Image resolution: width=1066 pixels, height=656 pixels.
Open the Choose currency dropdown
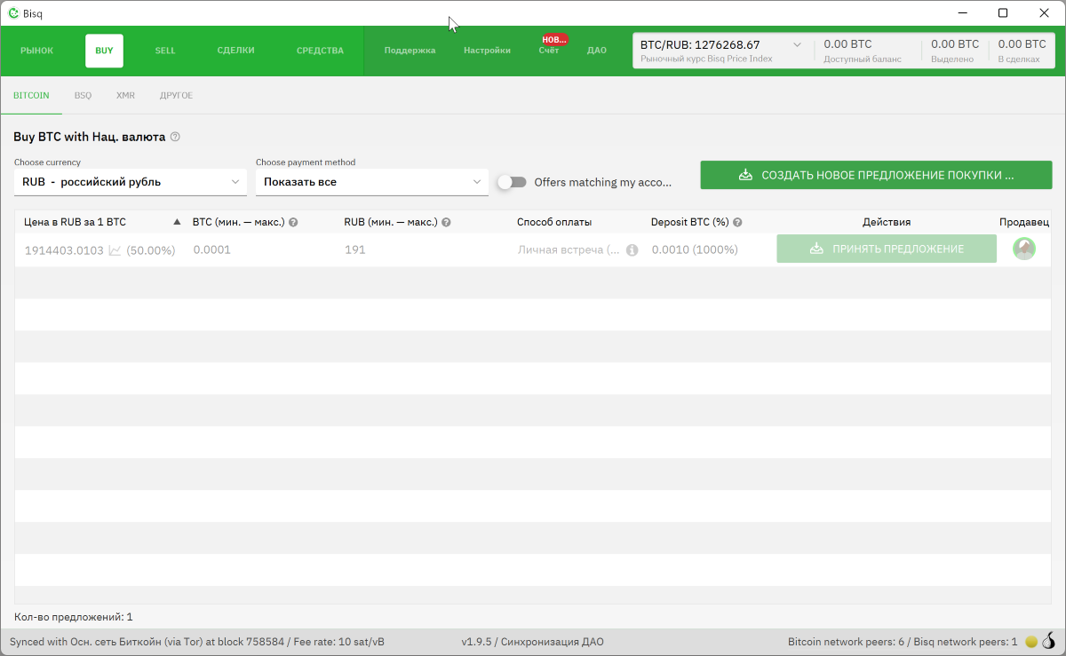click(131, 182)
